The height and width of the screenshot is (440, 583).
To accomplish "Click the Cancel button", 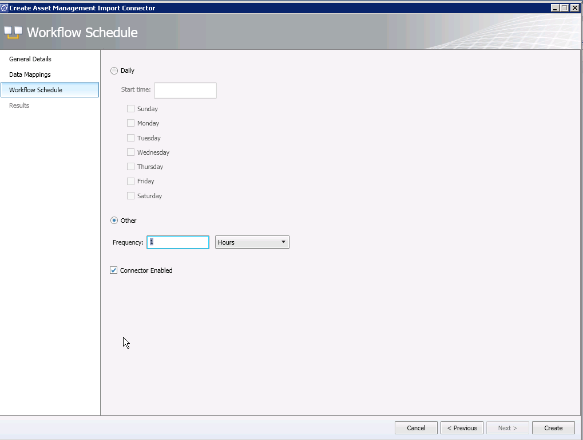I will (x=416, y=428).
